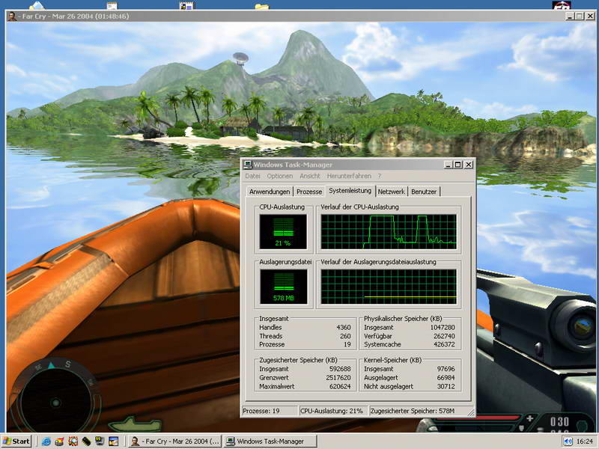Click the Verfügbar value 262740
Image resolution: width=599 pixels, height=449 pixels.
coord(444,336)
